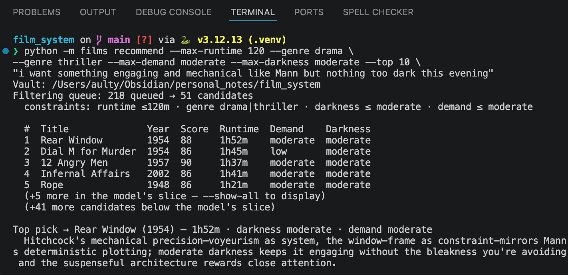Click score 90 for 12 Angry Men
Screen dimensions: 568x275
[x=186, y=163]
